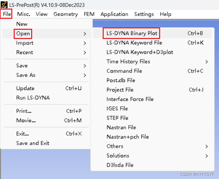Choose LS-DYNA Keyword+D3plot option
The width and height of the screenshot is (219, 179).
153,52
